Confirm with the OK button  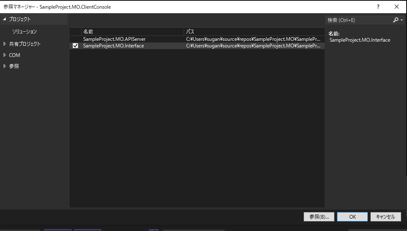pyautogui.click(x=352, y=217)
